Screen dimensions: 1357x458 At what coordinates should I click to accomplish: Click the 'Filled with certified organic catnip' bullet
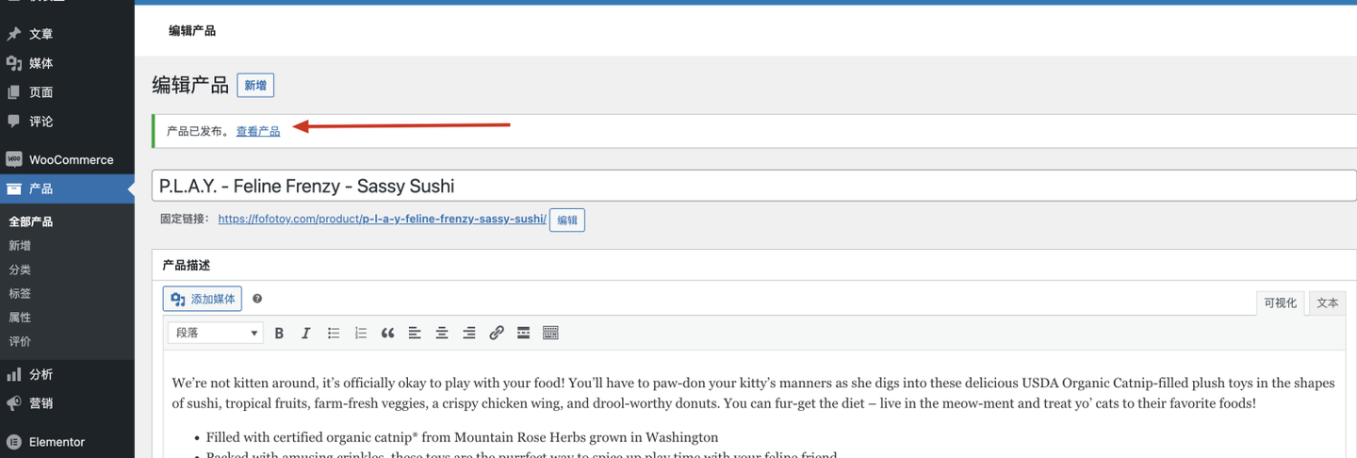pos(462,437)
